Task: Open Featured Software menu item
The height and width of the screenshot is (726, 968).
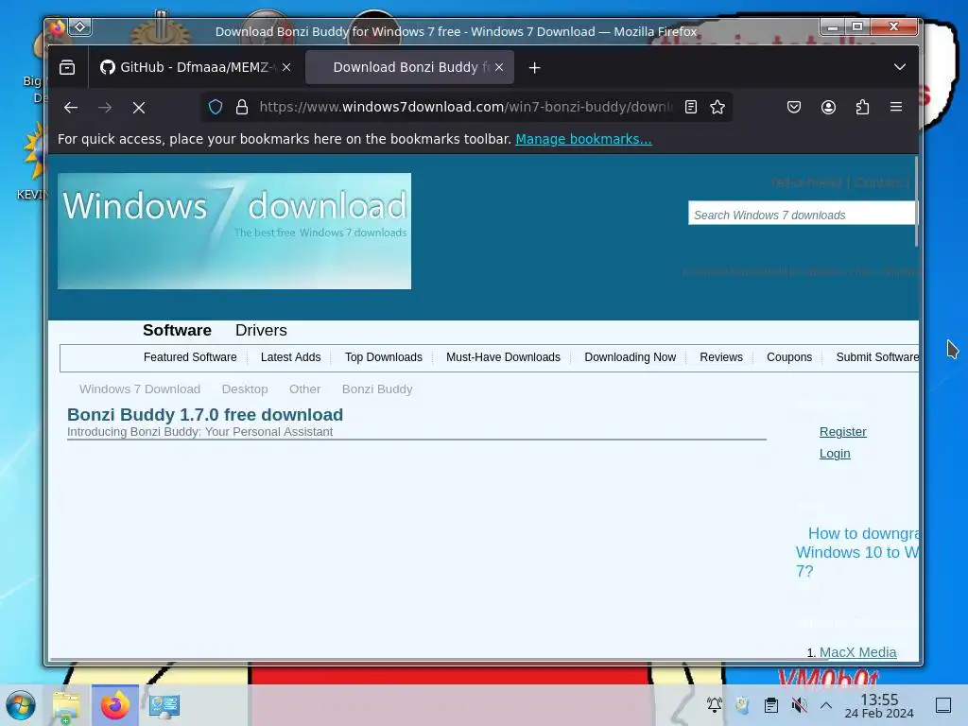Action: coord(190,357)
